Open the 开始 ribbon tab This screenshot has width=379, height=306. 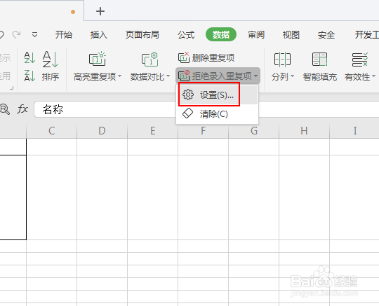click(x=64, y=35)
